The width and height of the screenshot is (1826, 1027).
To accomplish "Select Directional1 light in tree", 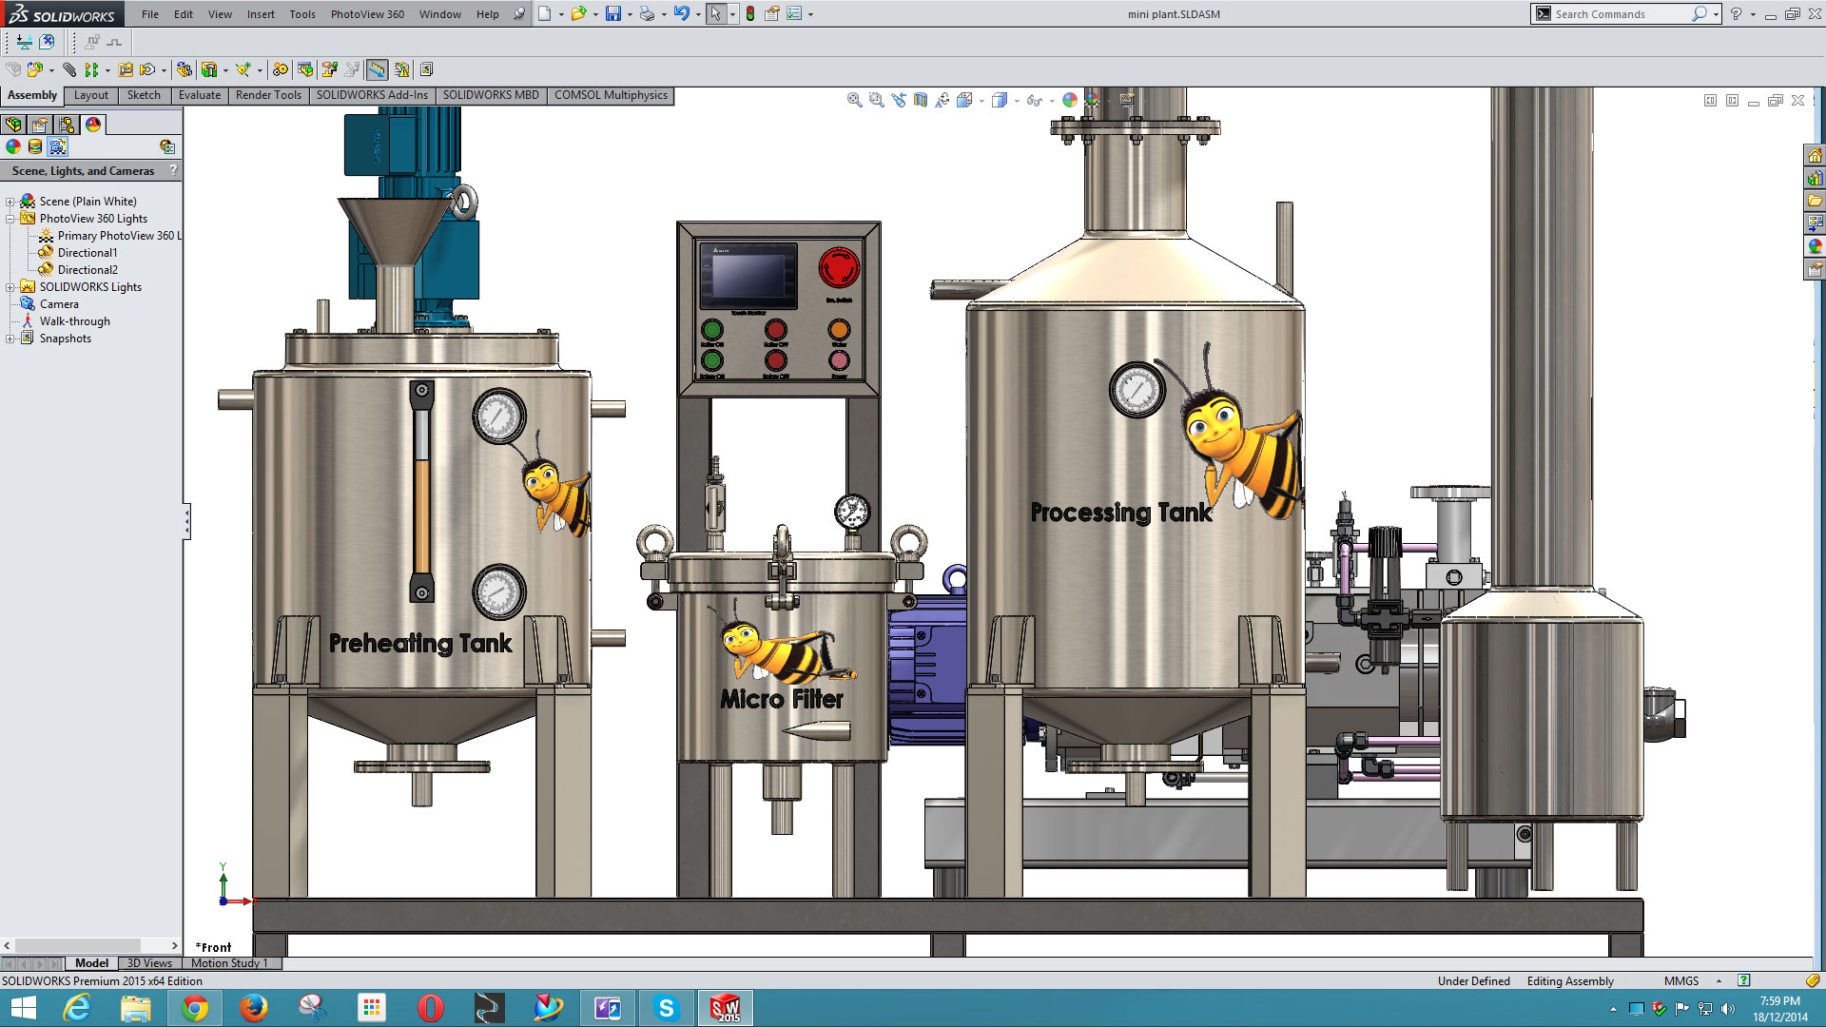I will click(x=87, y=253).
